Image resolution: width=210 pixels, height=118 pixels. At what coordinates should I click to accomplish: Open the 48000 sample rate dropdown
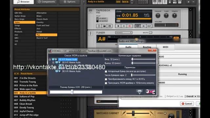click(179, 83)
